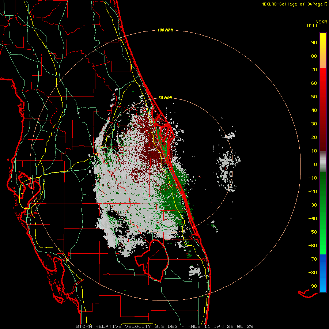
Task: Click the blue band of the velocity color bar
Action: pos(323,273)
